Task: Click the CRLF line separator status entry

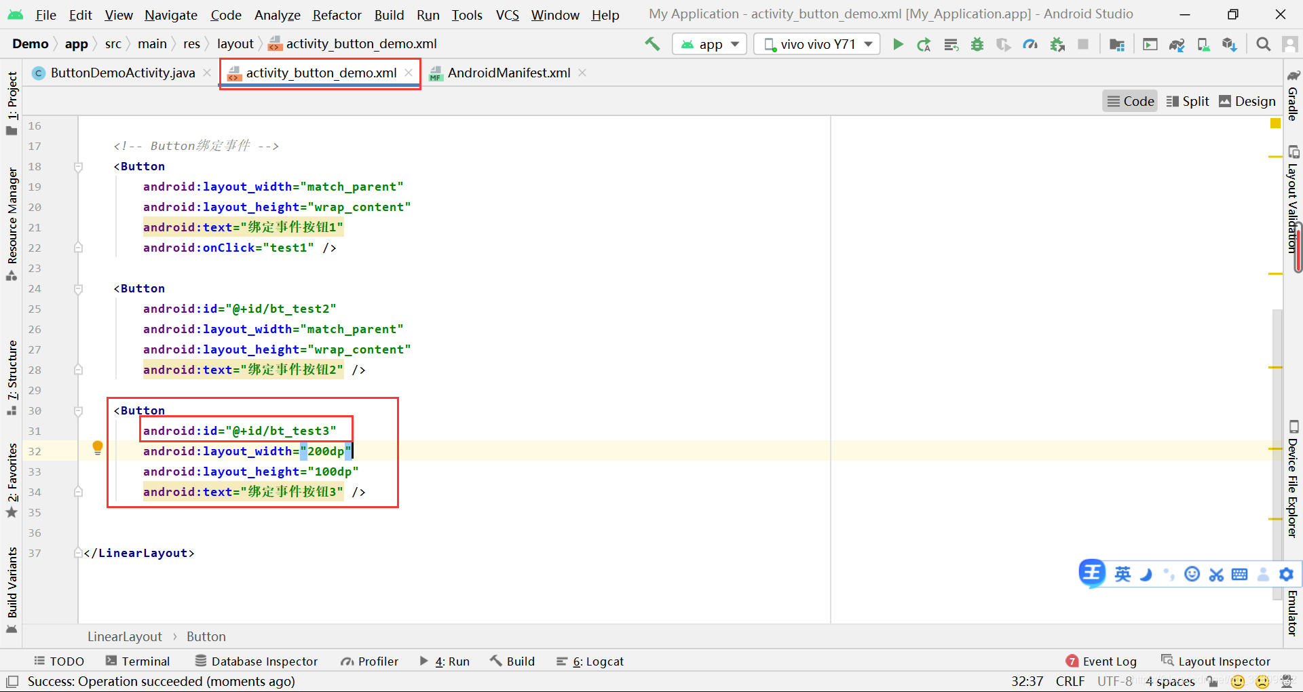Action: click(1070, 681)
